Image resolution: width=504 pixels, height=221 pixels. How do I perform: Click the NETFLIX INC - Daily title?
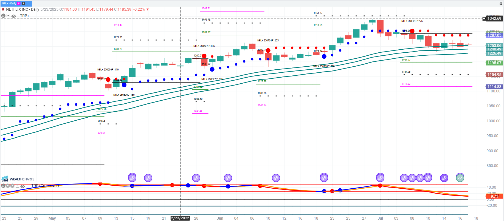point(23,9)
